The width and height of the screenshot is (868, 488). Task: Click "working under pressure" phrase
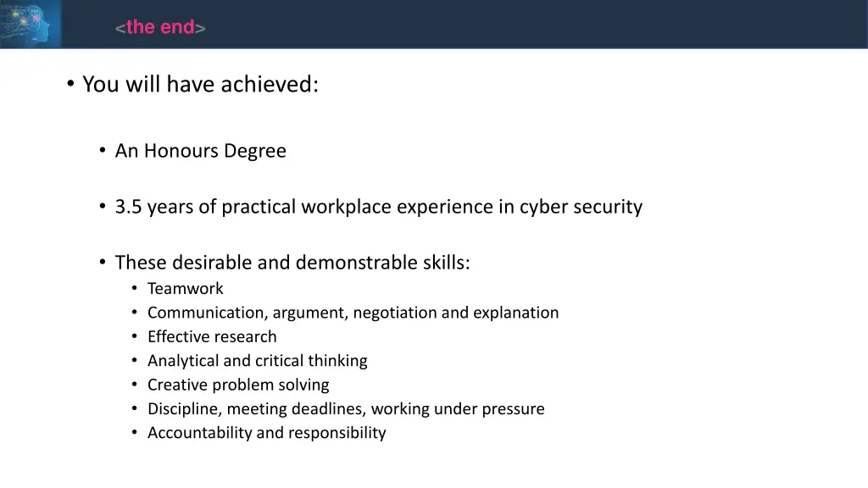point(458,409)
